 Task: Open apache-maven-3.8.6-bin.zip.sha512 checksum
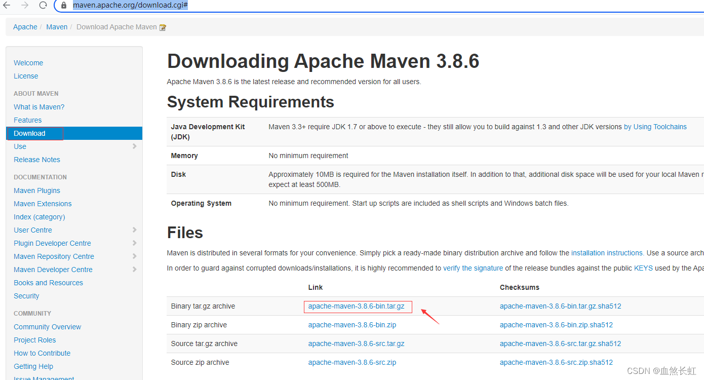click(556, 325)
